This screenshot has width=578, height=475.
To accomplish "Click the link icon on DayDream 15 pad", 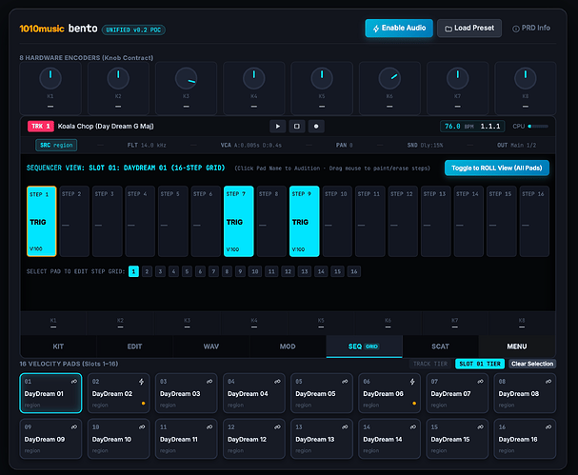I will 480,427.
